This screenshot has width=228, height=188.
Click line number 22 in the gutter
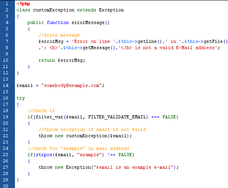(x=6, y=136)
